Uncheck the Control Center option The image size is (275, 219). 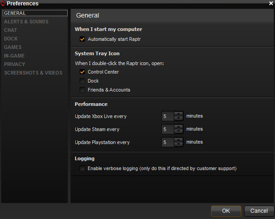pyautogui.click(x=82, y=72)
